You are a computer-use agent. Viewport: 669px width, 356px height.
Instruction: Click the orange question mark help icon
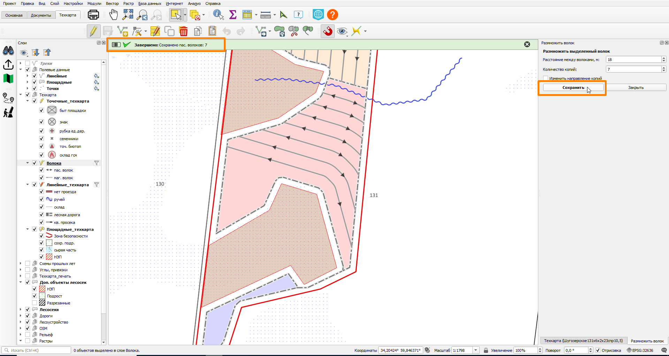pyautogui.click(x=333, y=15)
